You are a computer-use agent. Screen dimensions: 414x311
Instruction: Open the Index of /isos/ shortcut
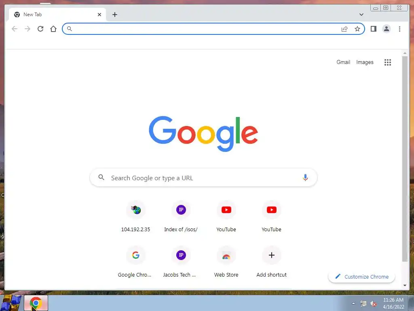(x=181, y=217)
